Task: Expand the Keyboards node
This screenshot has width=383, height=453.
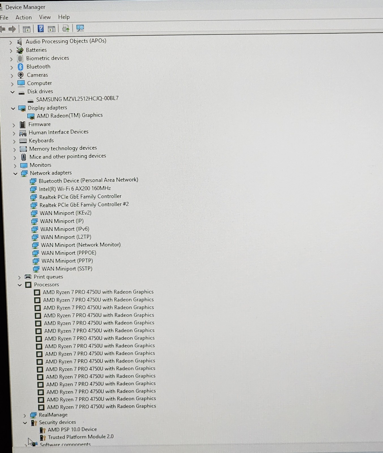Action: (14, 141)
